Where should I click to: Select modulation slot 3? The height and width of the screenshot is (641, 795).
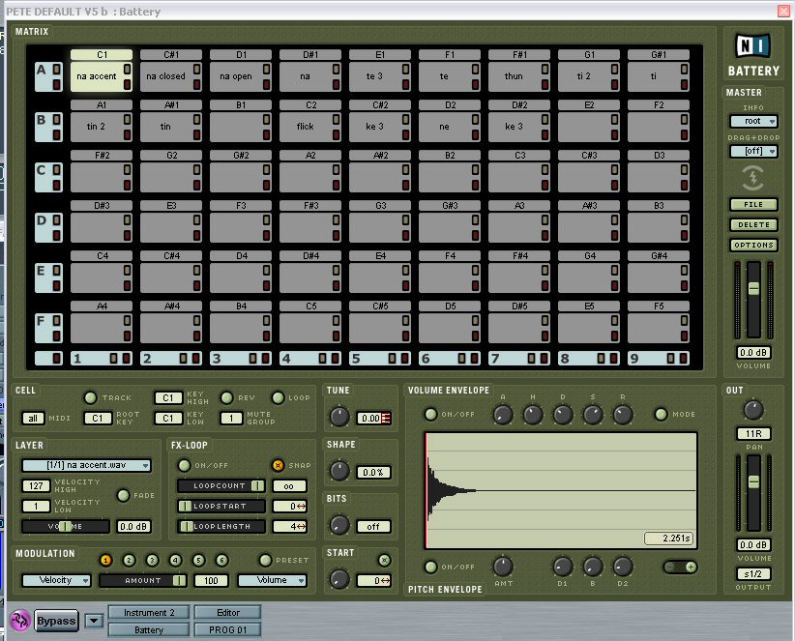(x=153, y=560)
